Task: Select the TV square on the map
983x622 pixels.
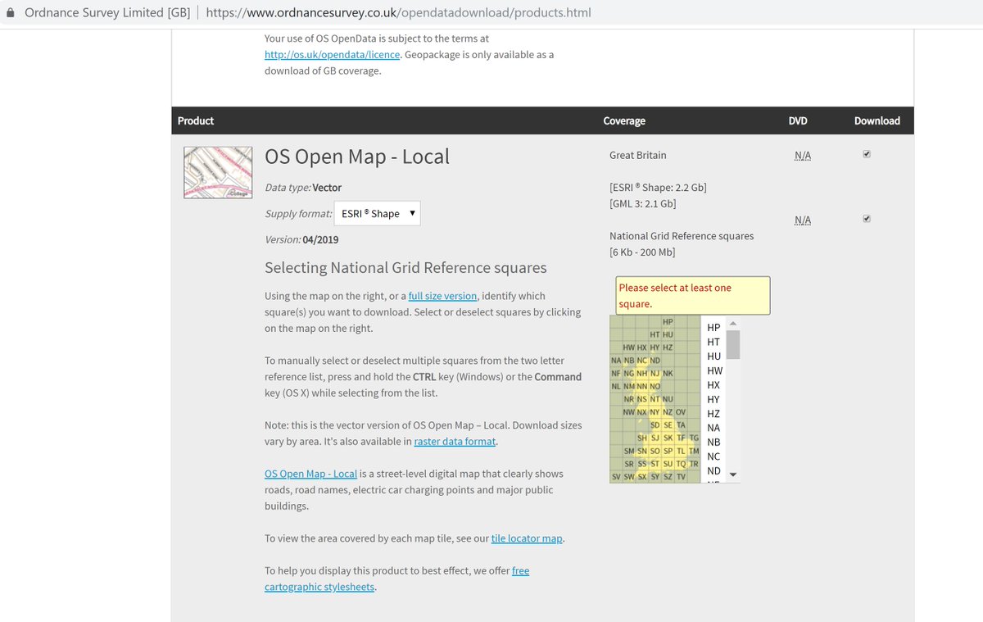Action: (681, 477)
